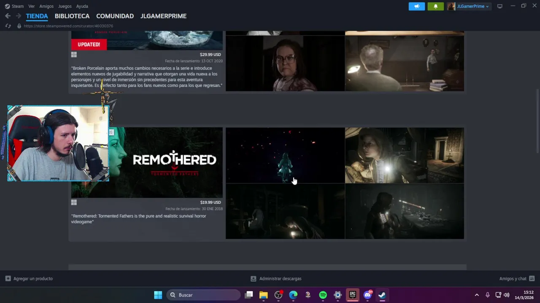Open Discord from the taskbar

[367, 295]
